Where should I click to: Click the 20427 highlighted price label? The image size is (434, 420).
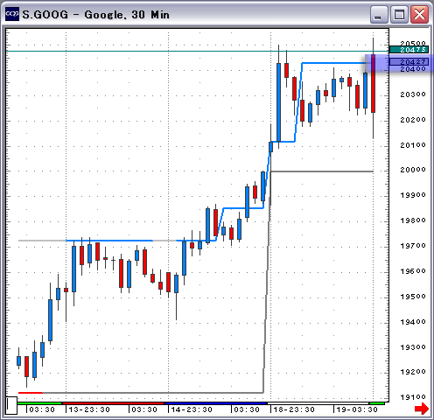point(409,62)
